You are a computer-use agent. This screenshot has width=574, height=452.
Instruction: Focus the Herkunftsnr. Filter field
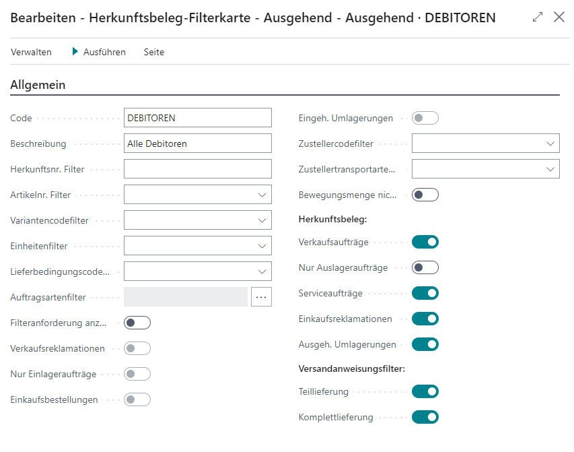[x=197, y=169]
